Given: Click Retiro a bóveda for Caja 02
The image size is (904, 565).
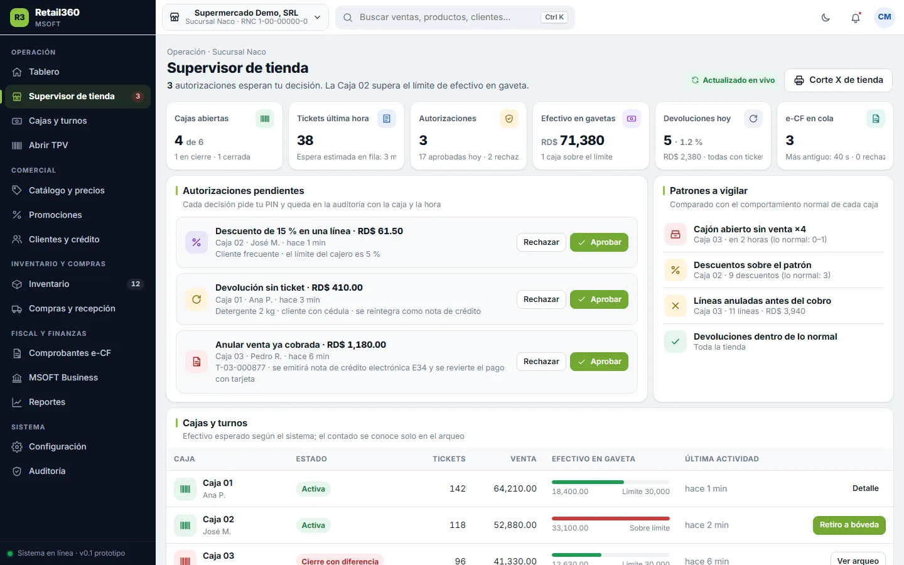Looking at the screenshot, I should pyautogui.click(x=849, y=525).
